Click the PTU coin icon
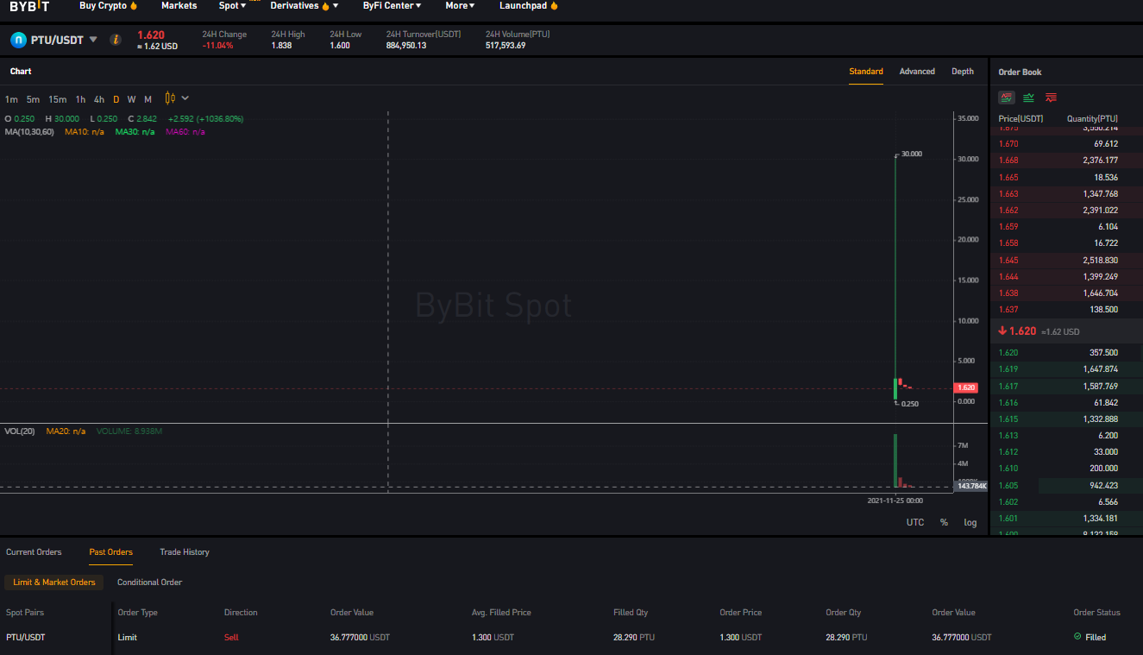Screen dimensions: 1143x655 tap(18, 40)
